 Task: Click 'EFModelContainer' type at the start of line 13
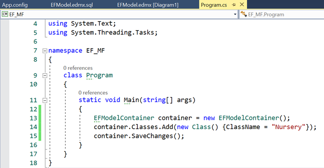[124, 118]
